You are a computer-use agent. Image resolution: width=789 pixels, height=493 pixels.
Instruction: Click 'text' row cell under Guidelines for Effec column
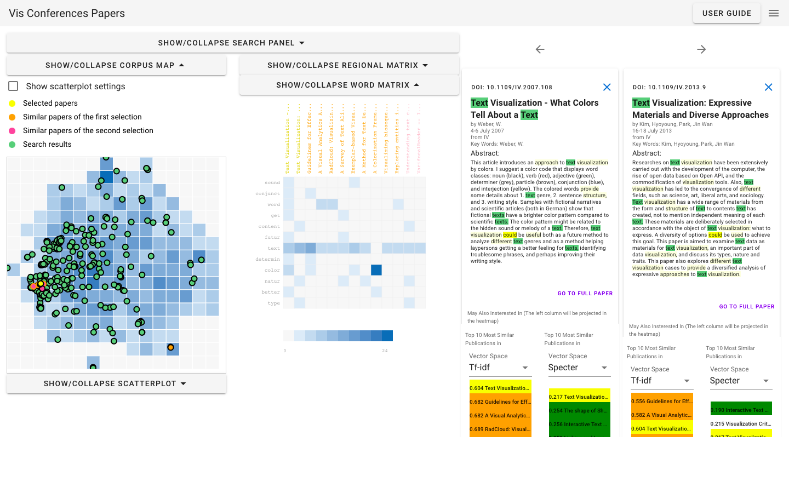(x=311, y=248)
